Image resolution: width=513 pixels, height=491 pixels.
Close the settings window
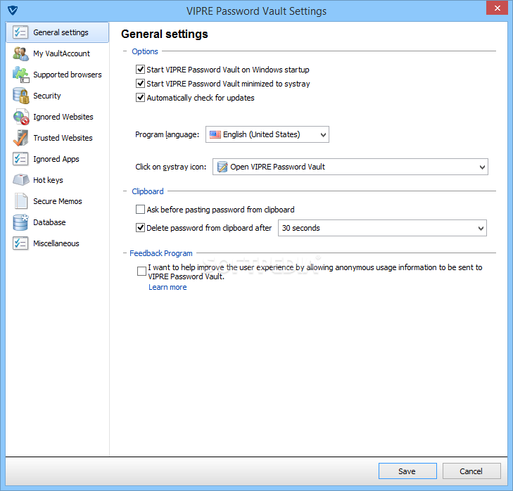(497, 8)
